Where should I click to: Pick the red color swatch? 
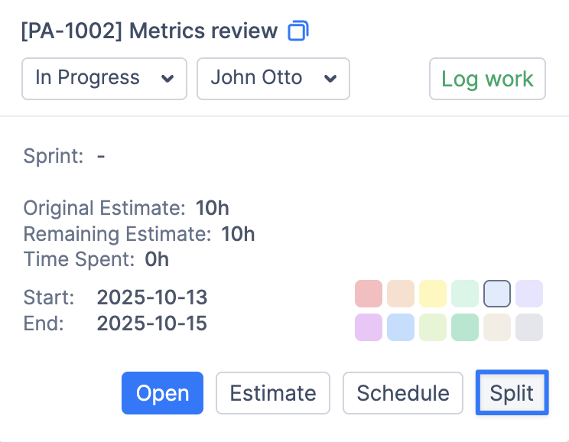point(369,294)
